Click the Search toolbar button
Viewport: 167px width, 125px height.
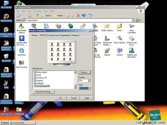pos(46,16)
